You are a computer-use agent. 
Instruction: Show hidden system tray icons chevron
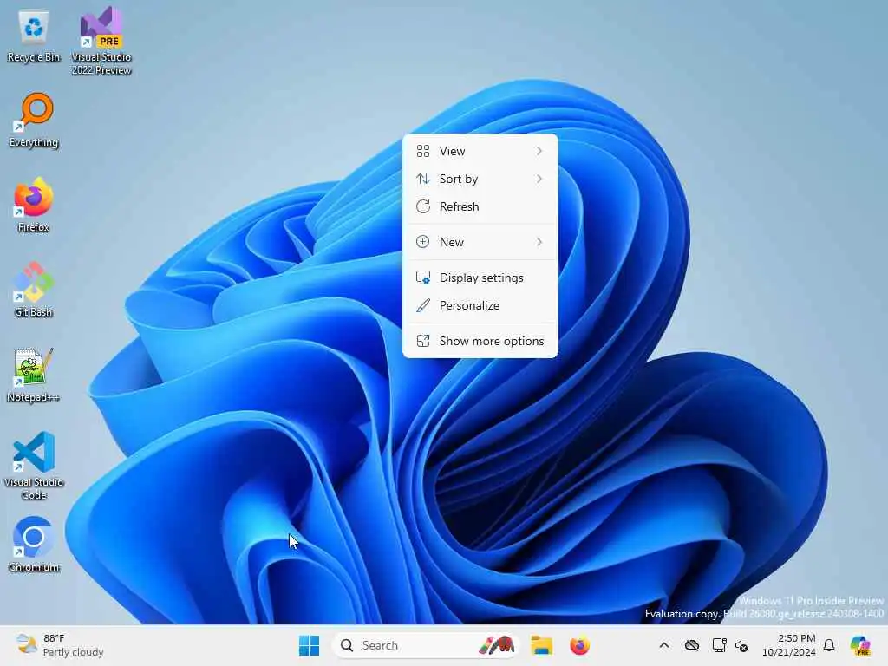tap(664, 645)
